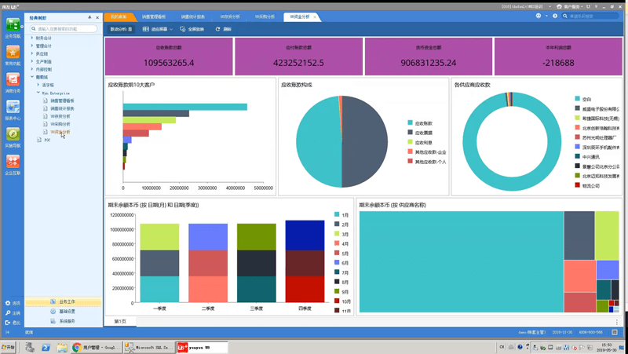Collapse the Wyn Enterprise tree node
628x354 pixels.
point(38,93)
